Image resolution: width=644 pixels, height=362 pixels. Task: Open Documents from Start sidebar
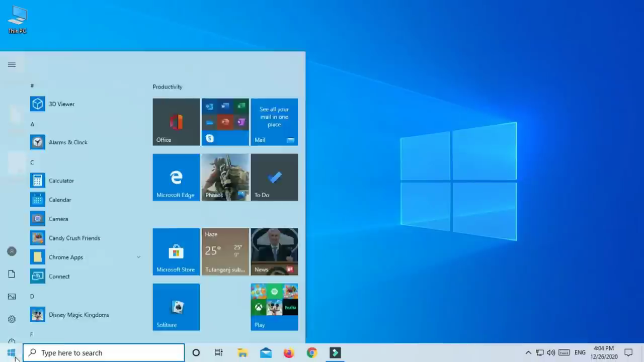click(x=12, y=274)
